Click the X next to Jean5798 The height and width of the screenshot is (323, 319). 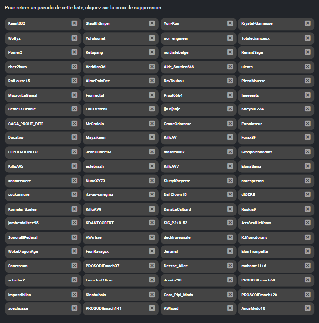click(x=230, y=280)
